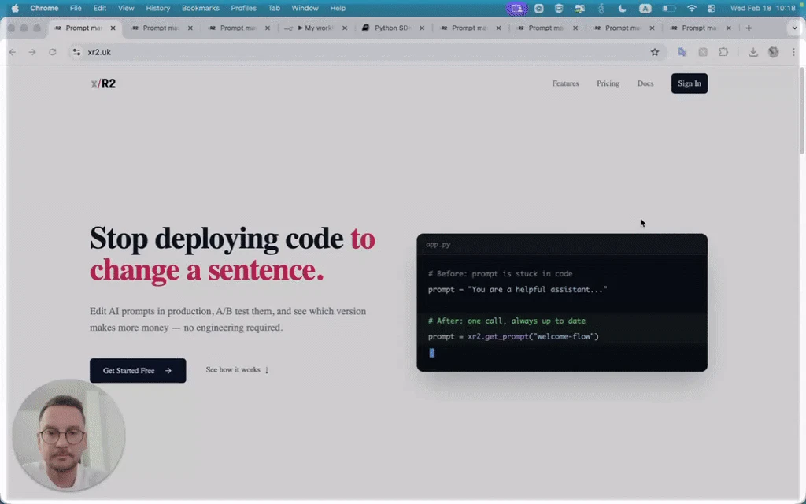Image resolution: width=806 pixels, height=504 pixels.
Task: Open the File menu
Action: click(76, 8)
